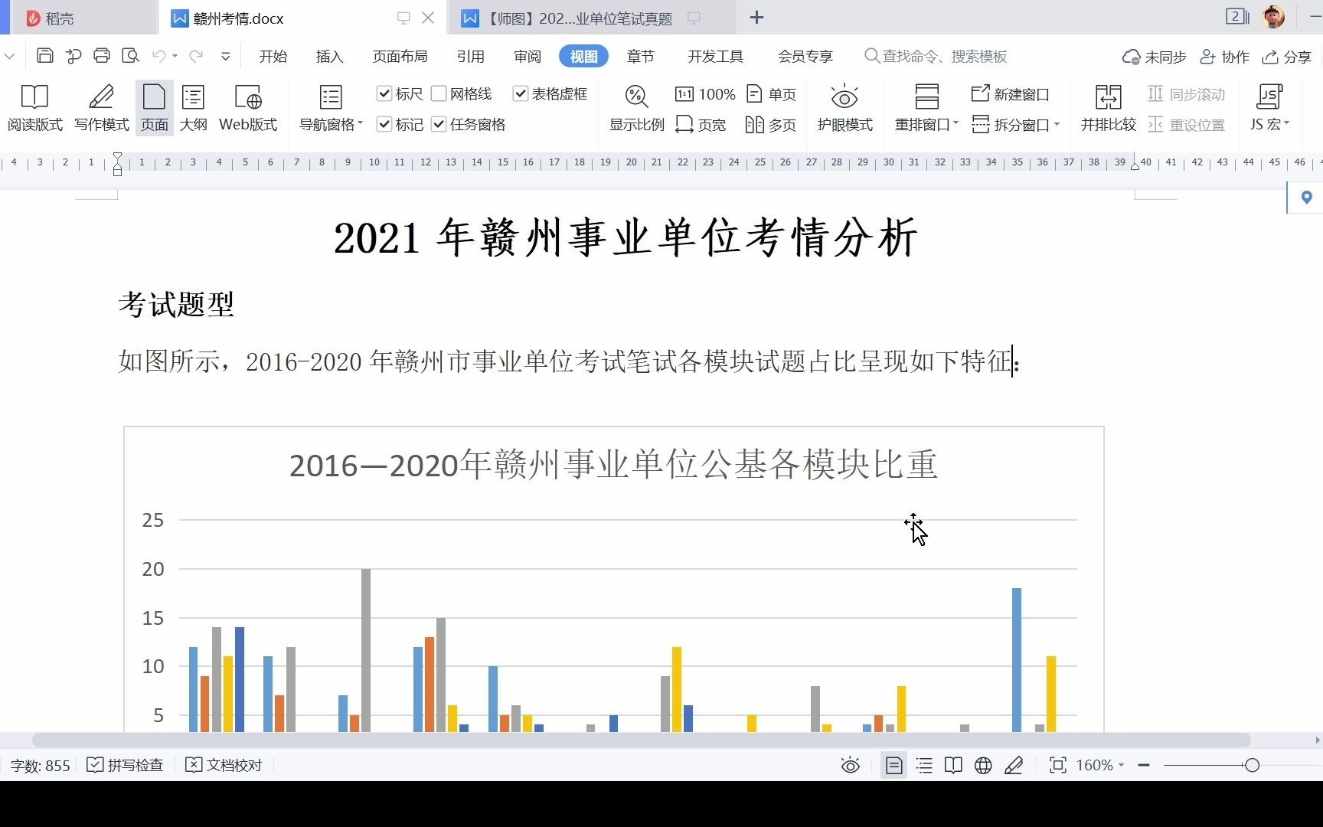Click the Undo arrow icon
This screenshot has width=1323, height=827.
158,56
